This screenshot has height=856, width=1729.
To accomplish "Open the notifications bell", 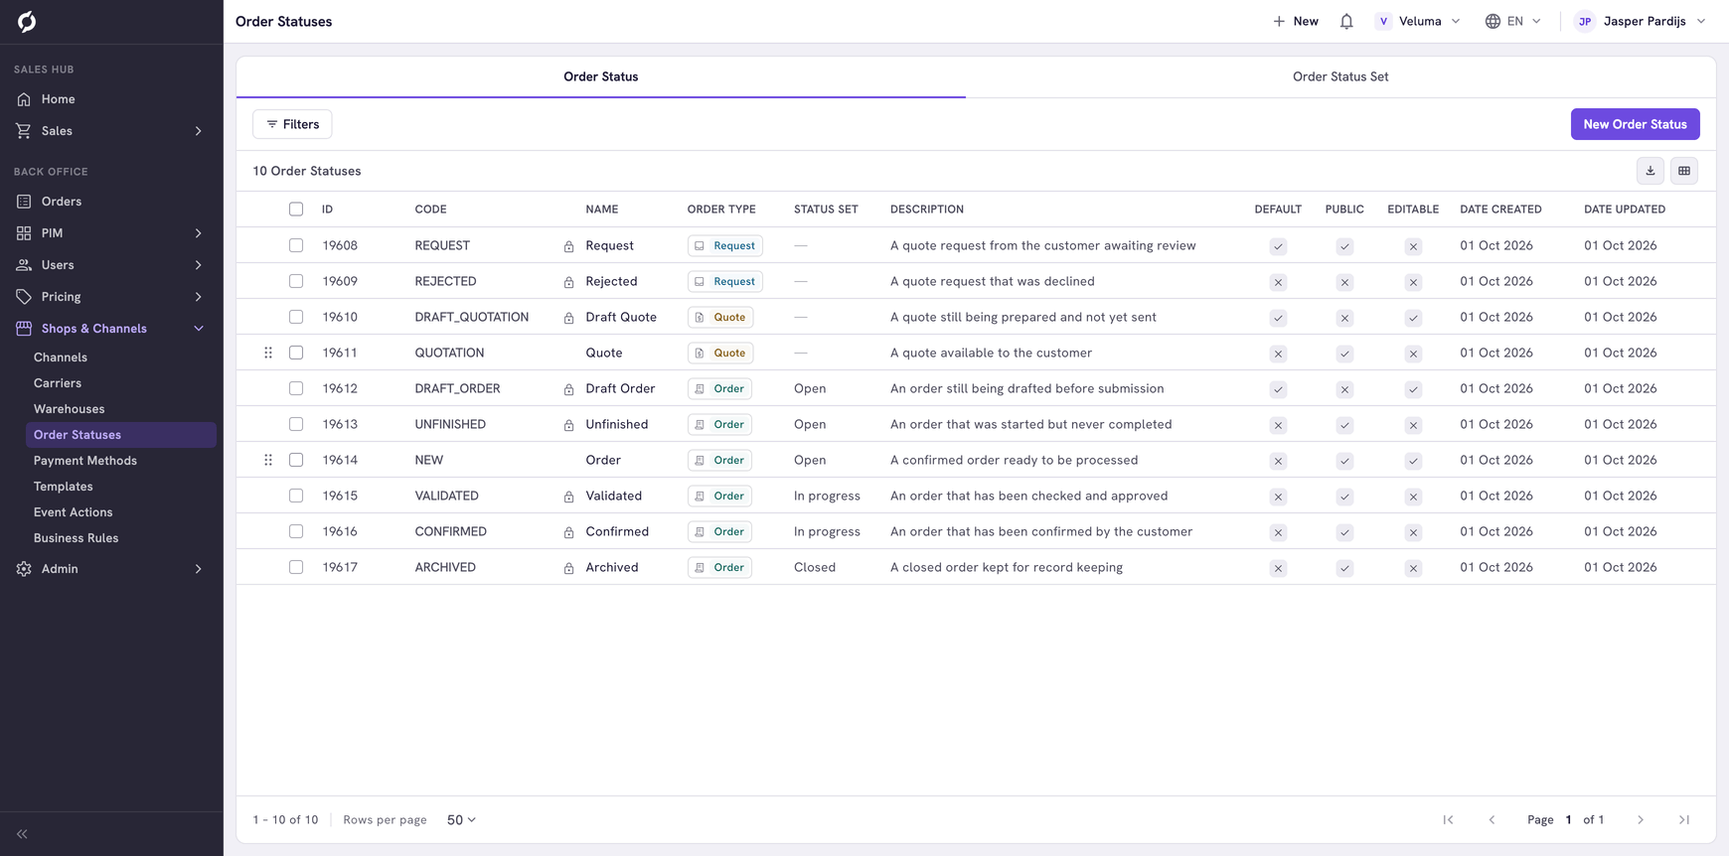I will point(1346,21).
